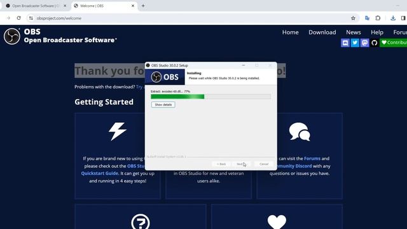The height and width of the screenshot is (229, 407).
Task: Click 'questions or issues you have.' text
Action: tap(300, 173)
